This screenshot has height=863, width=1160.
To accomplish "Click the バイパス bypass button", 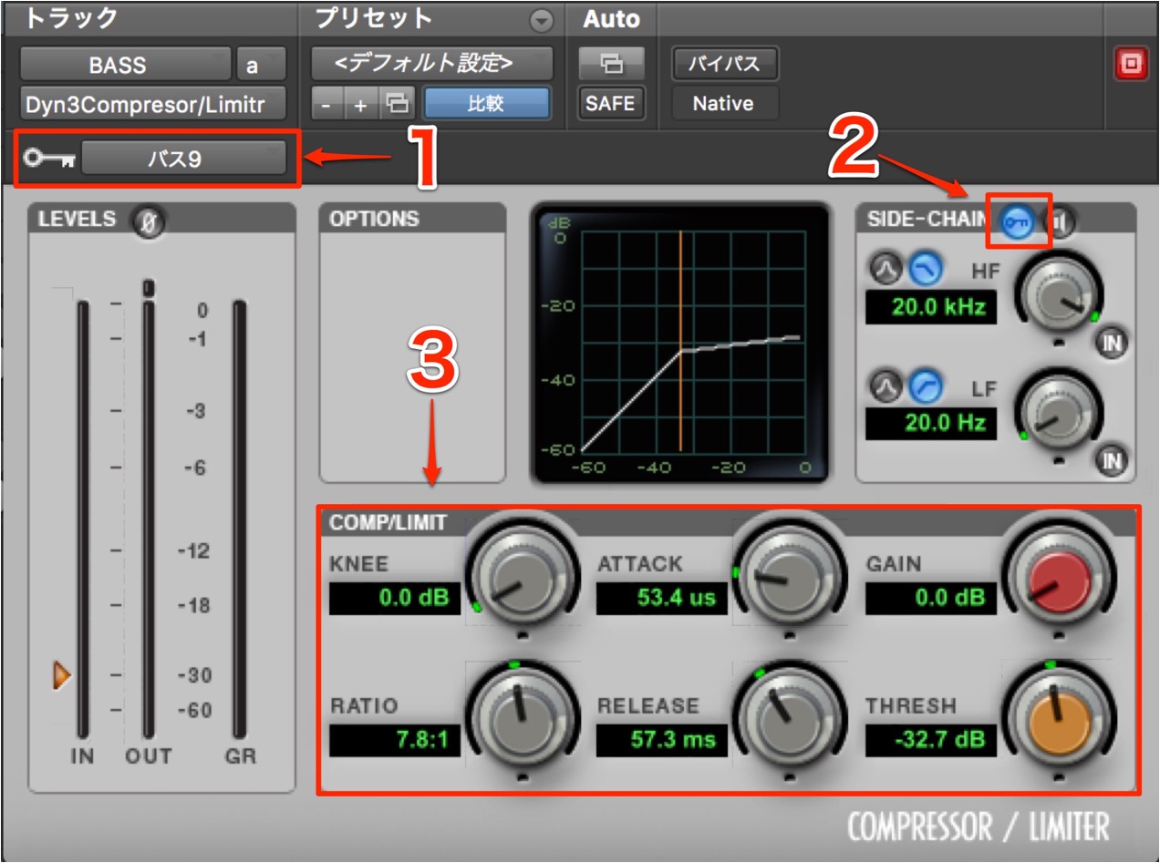I will (x=726, y=64).
